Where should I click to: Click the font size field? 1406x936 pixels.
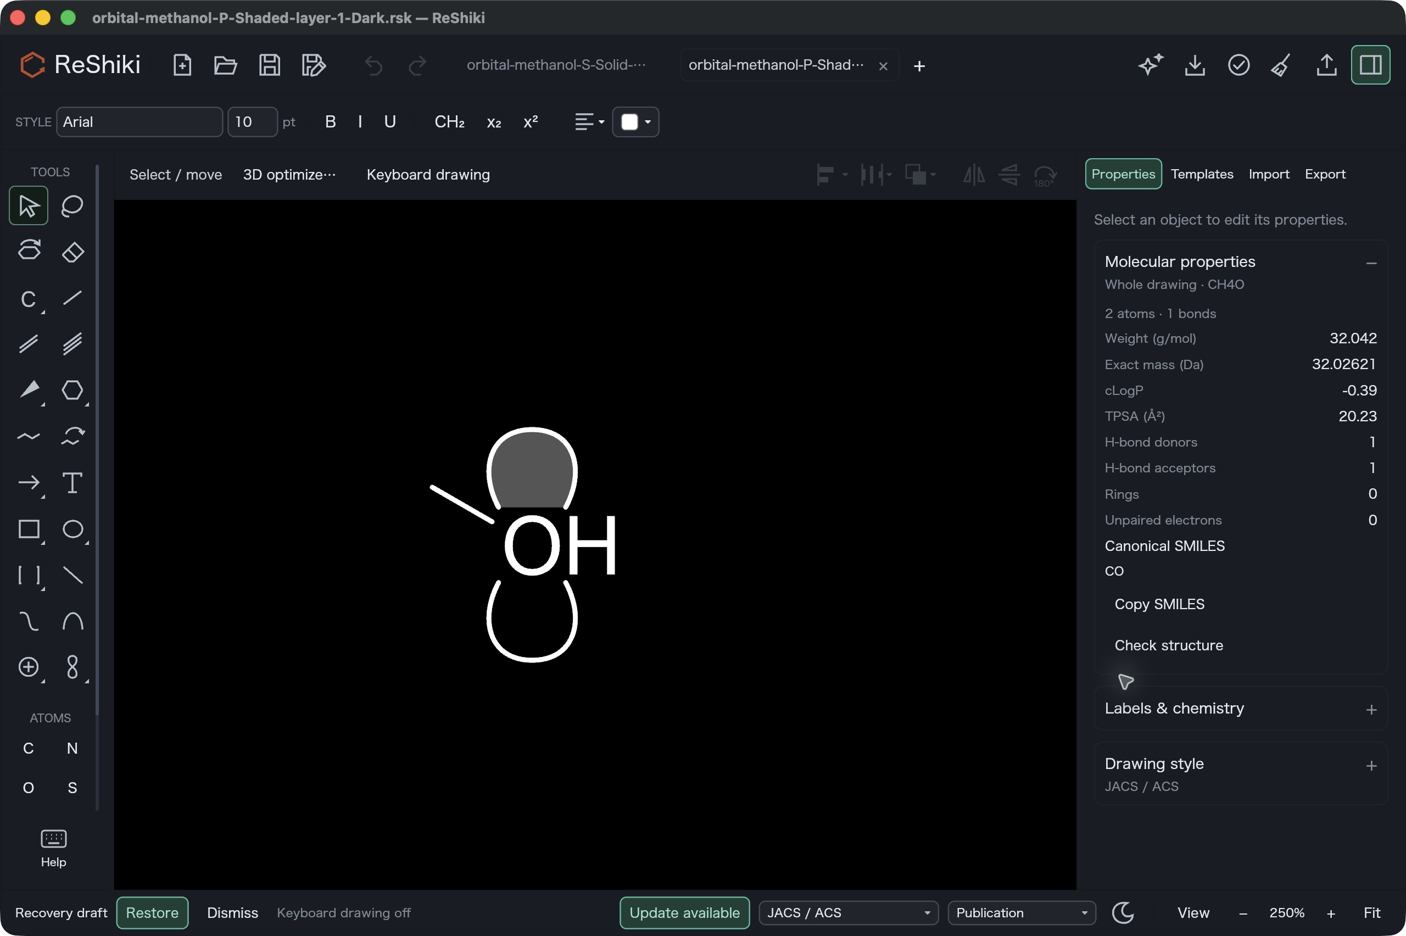252,122
